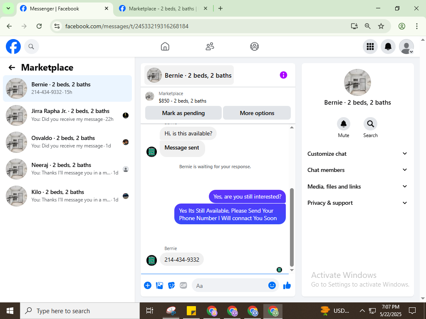Open the Windows notification center

click(x=412, y=311)
